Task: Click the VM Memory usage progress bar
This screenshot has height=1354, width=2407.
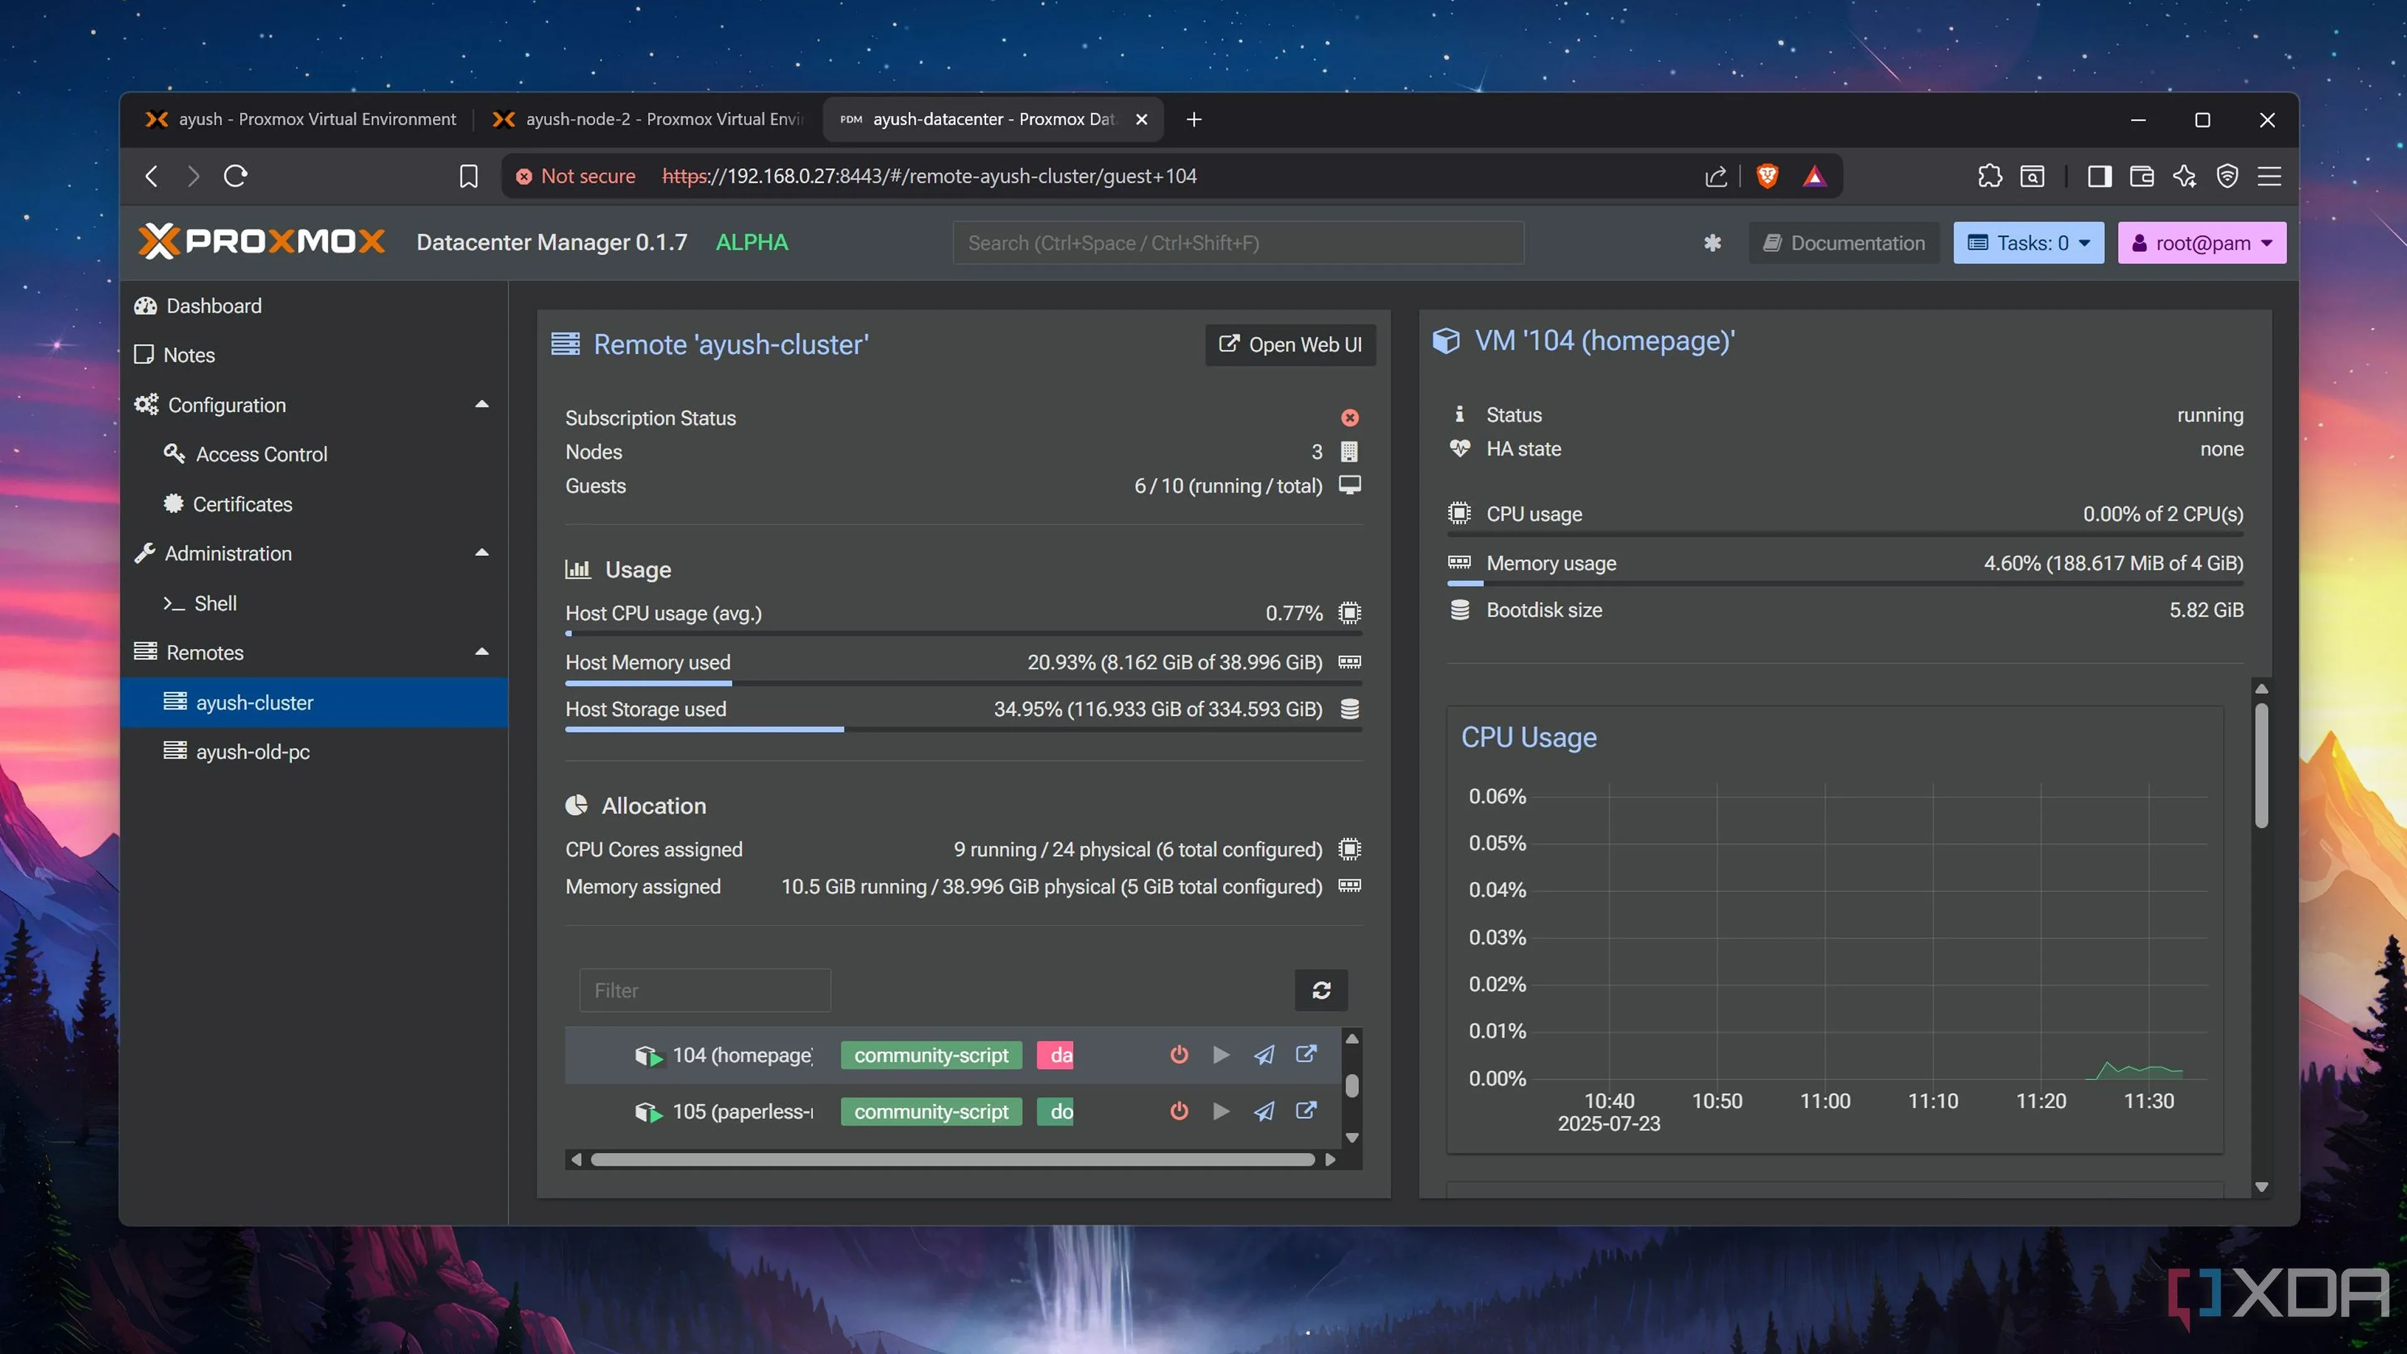Action: [x=1845, y=584]
